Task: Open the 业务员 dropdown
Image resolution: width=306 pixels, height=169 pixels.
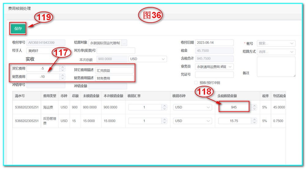Action: [214, 67]
